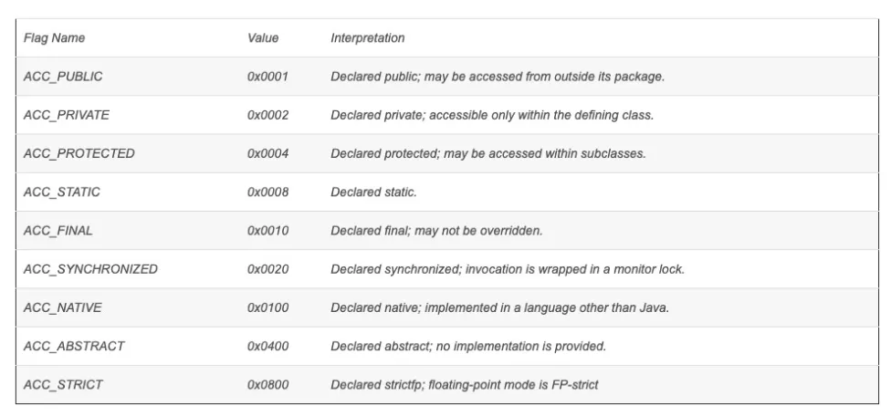The image size is (891, 416).
Task: Click the Value column header
Action: click(263, 38)
